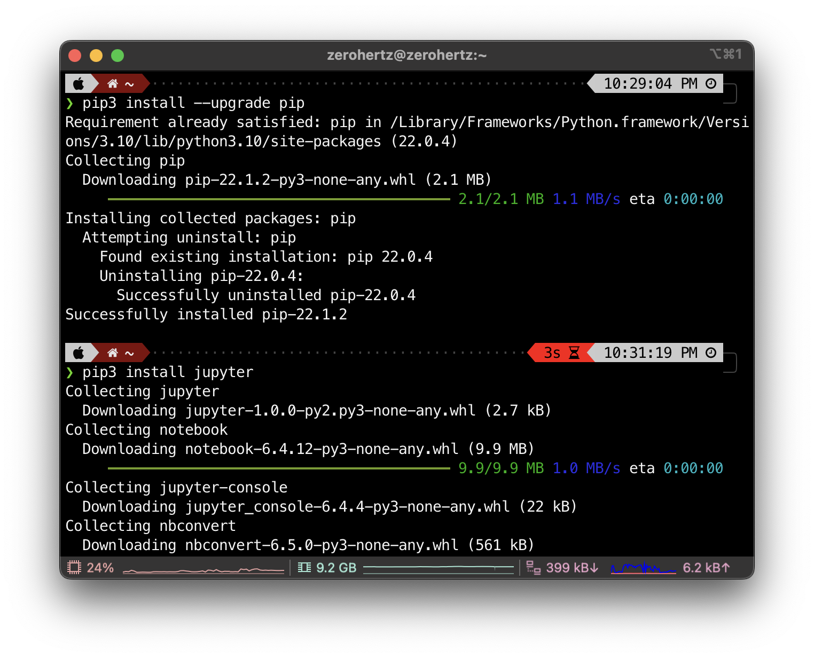The width and height of the screenshot is (814, 658).
Task: Click the network throughput graph
Action: click(x=643, y=567)
